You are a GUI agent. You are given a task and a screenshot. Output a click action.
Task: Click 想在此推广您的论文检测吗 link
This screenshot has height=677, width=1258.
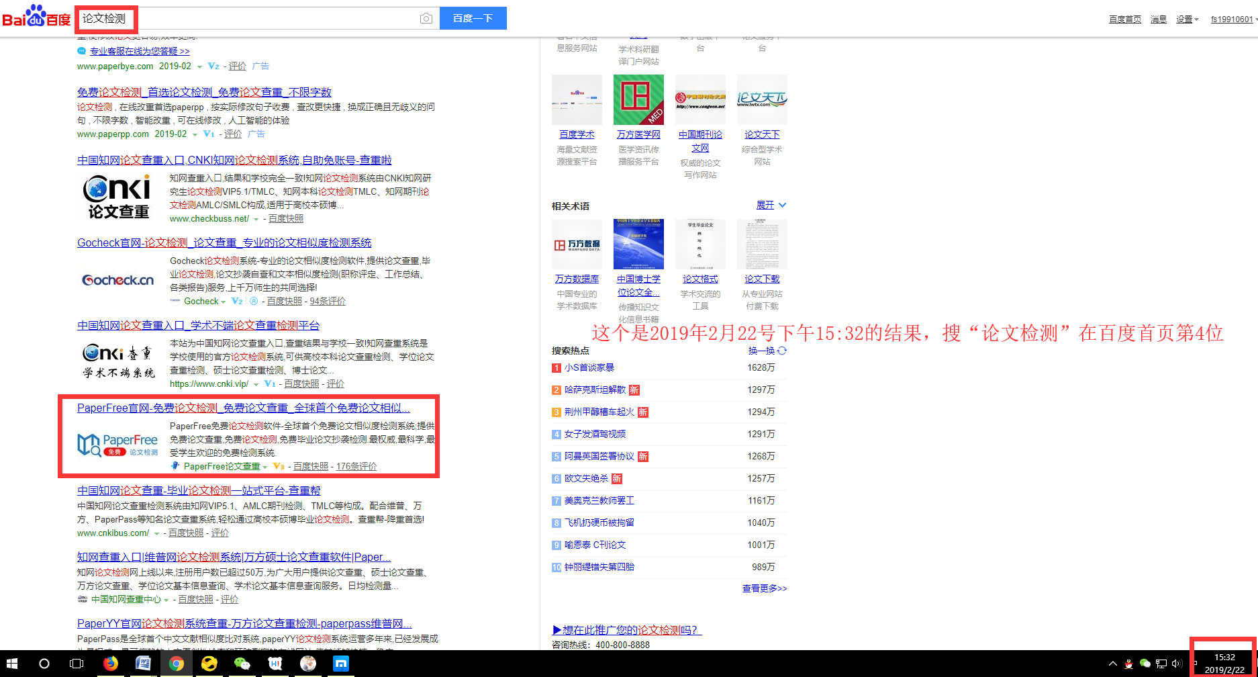point(627,630)
